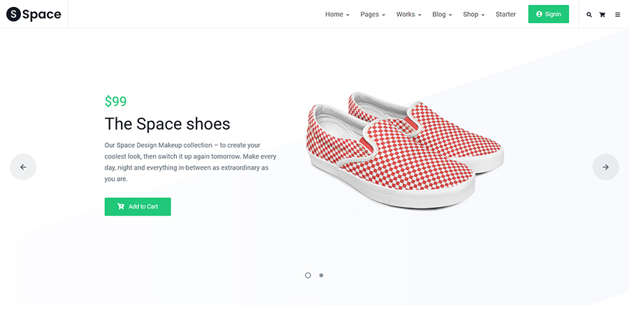The height and width of the screenshot is (314, 629).
Task: Open the Shop dropdown menu
Action: pos(473,15)
